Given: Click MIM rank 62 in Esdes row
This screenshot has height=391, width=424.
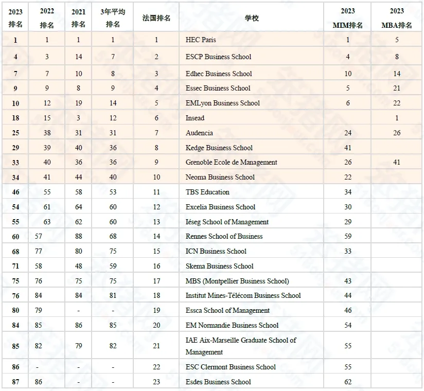Looking at the screenshot, I should coord(348,382).
